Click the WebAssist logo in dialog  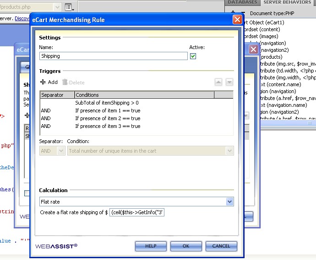click(56, 246)
